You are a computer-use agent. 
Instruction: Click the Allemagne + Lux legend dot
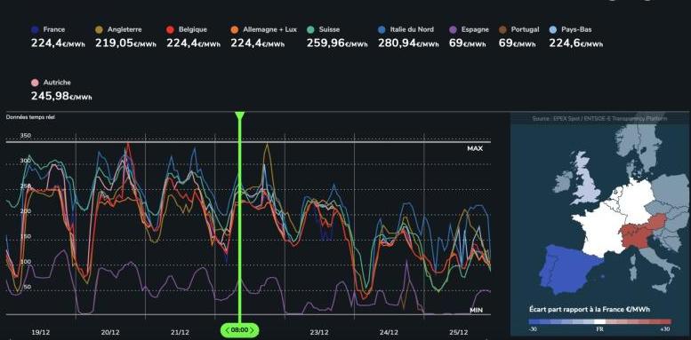coord(235,30)
